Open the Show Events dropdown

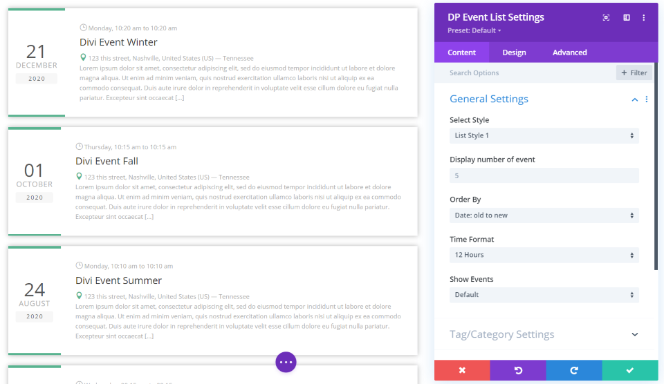544,295
